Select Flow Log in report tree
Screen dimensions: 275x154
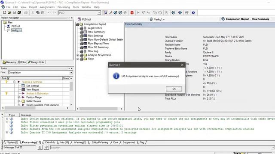93,51
